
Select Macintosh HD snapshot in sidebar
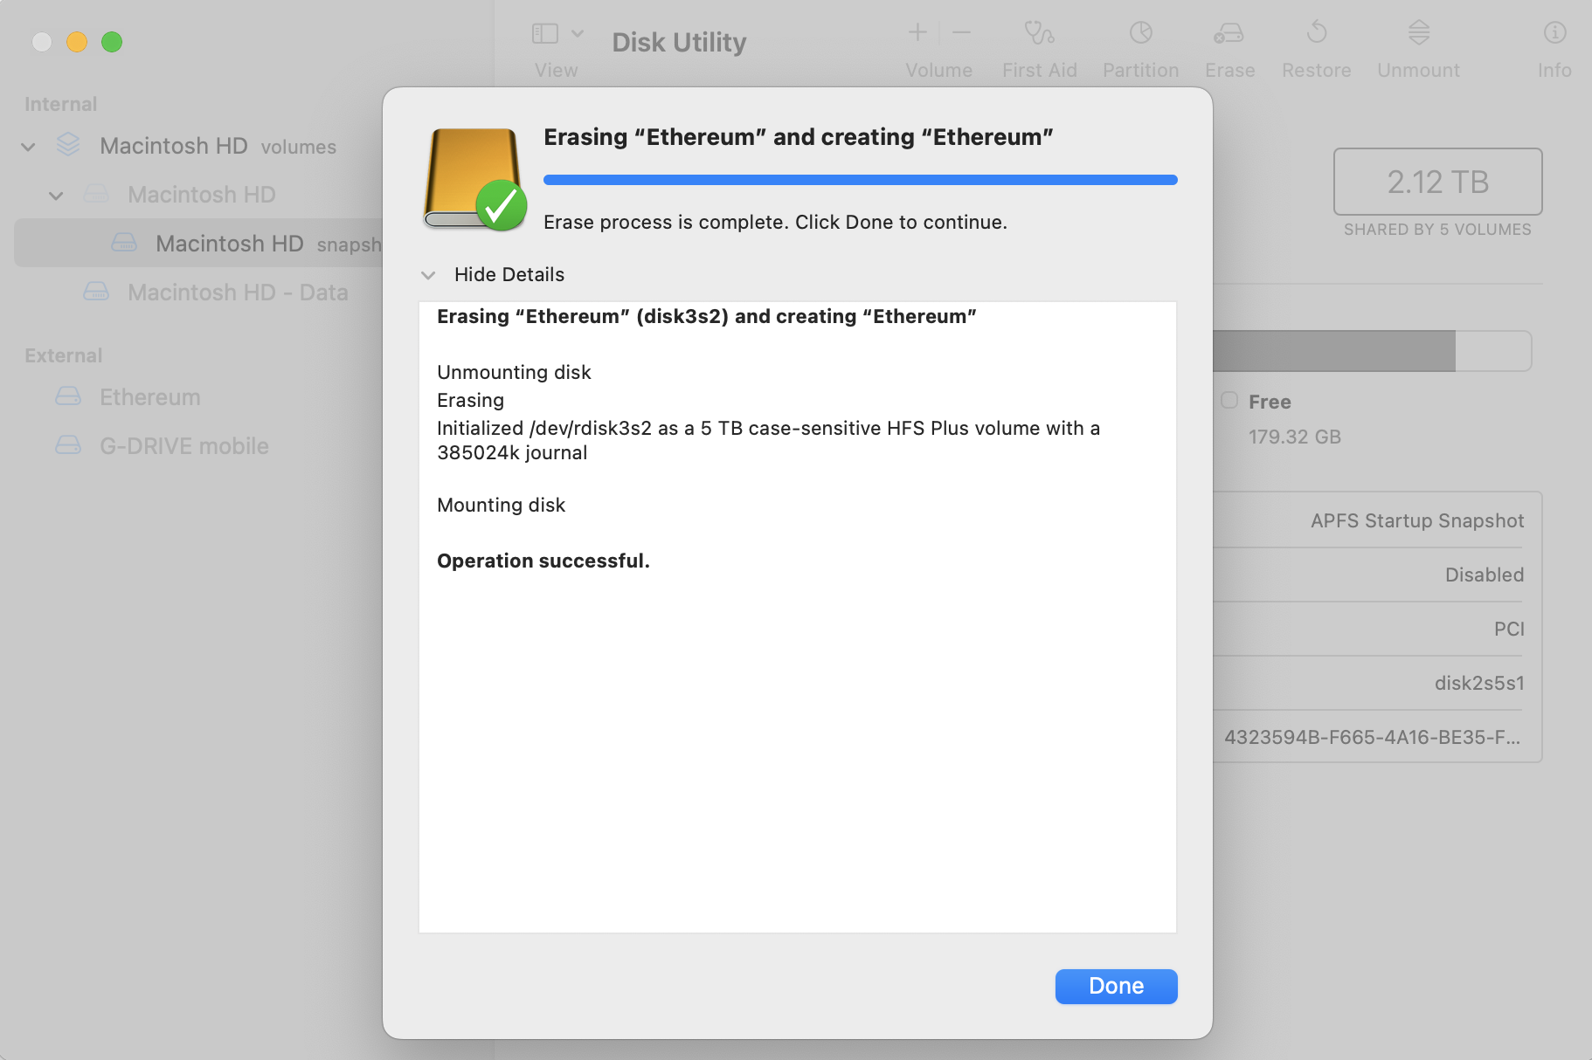tap(229, 244)
